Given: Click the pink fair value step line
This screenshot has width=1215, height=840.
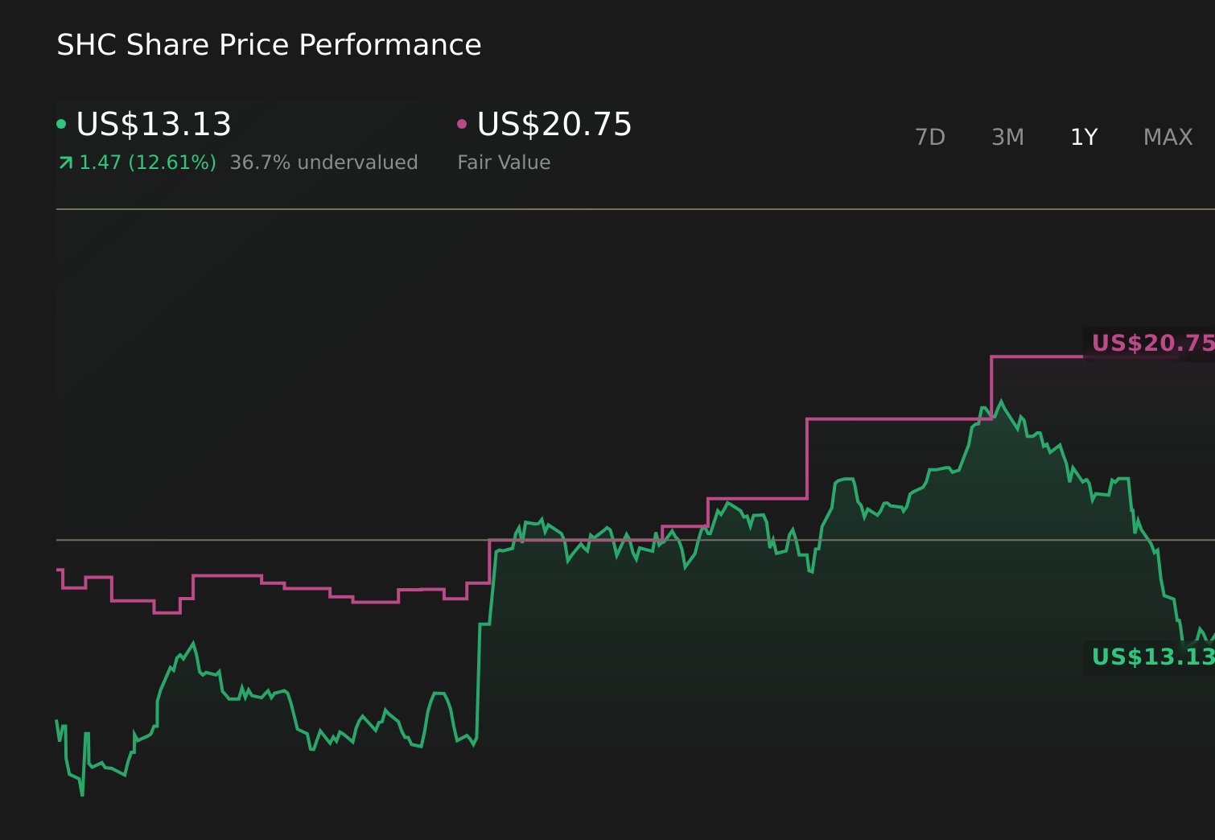Looking at the screenshot, I should (885, 419).
